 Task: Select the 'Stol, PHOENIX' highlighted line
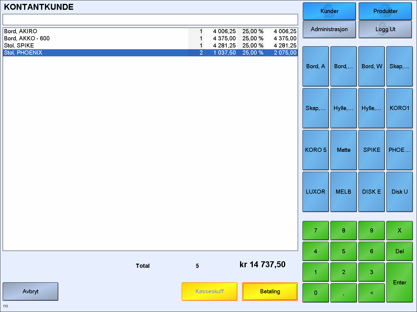pos(150,53)
